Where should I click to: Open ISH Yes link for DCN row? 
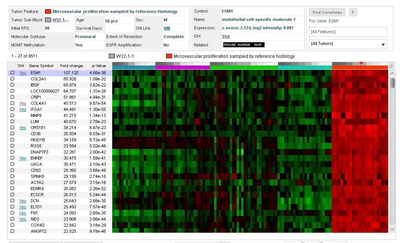[23, 201]
